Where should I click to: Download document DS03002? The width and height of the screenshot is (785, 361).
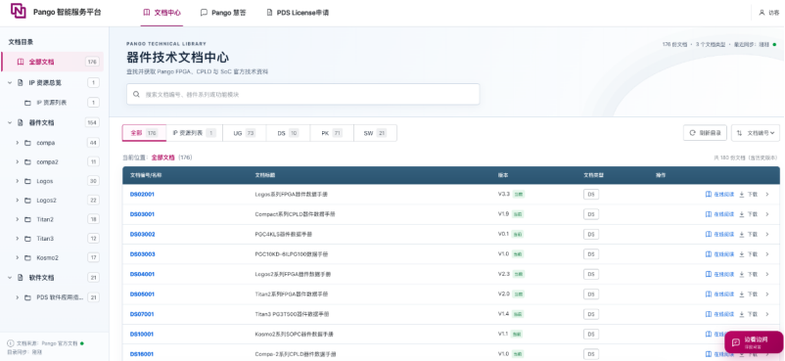[749, 235]
